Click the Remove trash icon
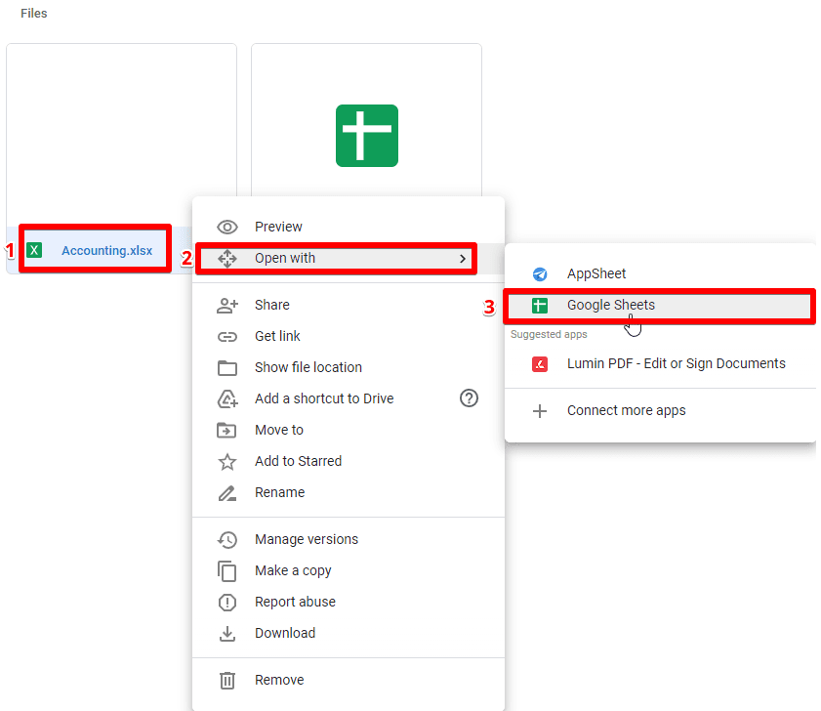Screen dimensions: 821x711 click(x=226, y=680)
